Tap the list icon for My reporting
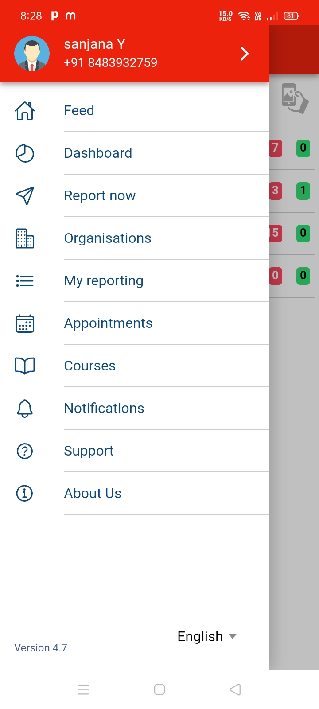319x709 pixels. coord(25,281)
